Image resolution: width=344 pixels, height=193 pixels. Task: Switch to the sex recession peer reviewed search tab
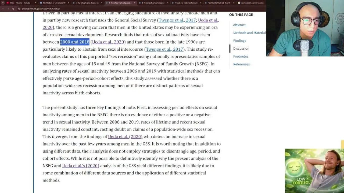[251, 3]
